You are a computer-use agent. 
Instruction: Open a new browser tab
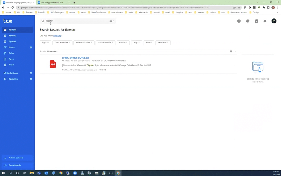[x=75, y=2]
